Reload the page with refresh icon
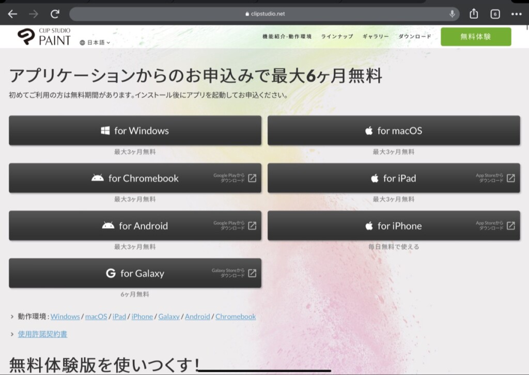 tap(55, 14)
